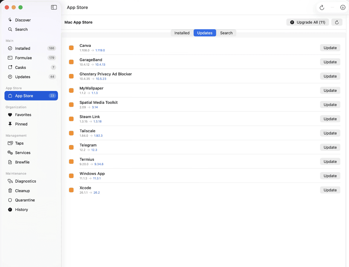Click the Installed count badge 186
Viewport: 349px width, 267px height.
[52, 48]
